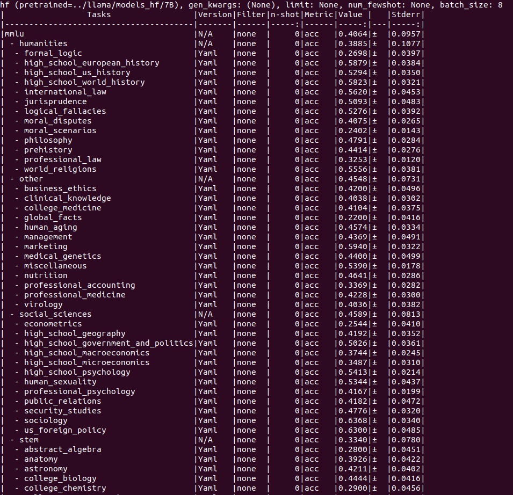Click humanities stderr value 0.1077
The image size is (513, 495).
click(406, 44)
